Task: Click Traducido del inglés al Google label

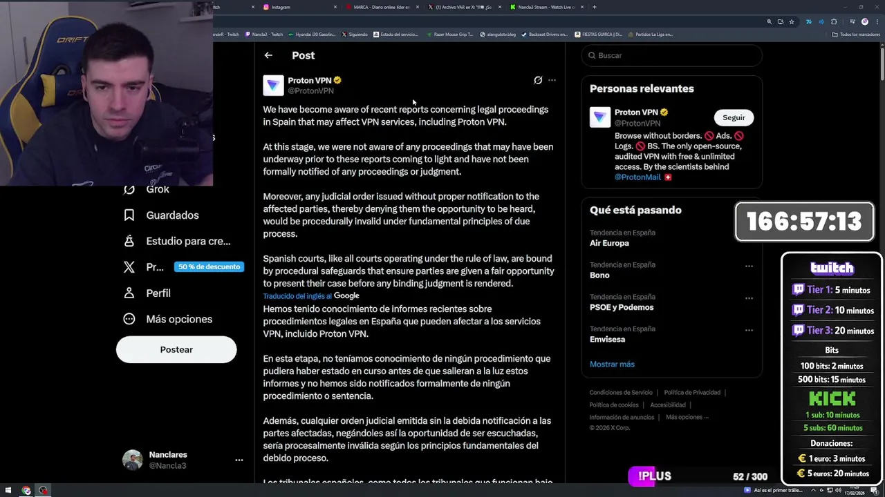Action: [310, 296]
